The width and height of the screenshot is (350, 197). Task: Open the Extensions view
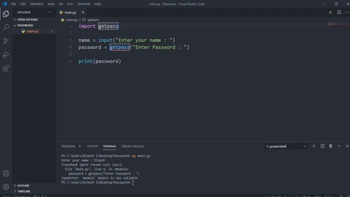point(6,68)
